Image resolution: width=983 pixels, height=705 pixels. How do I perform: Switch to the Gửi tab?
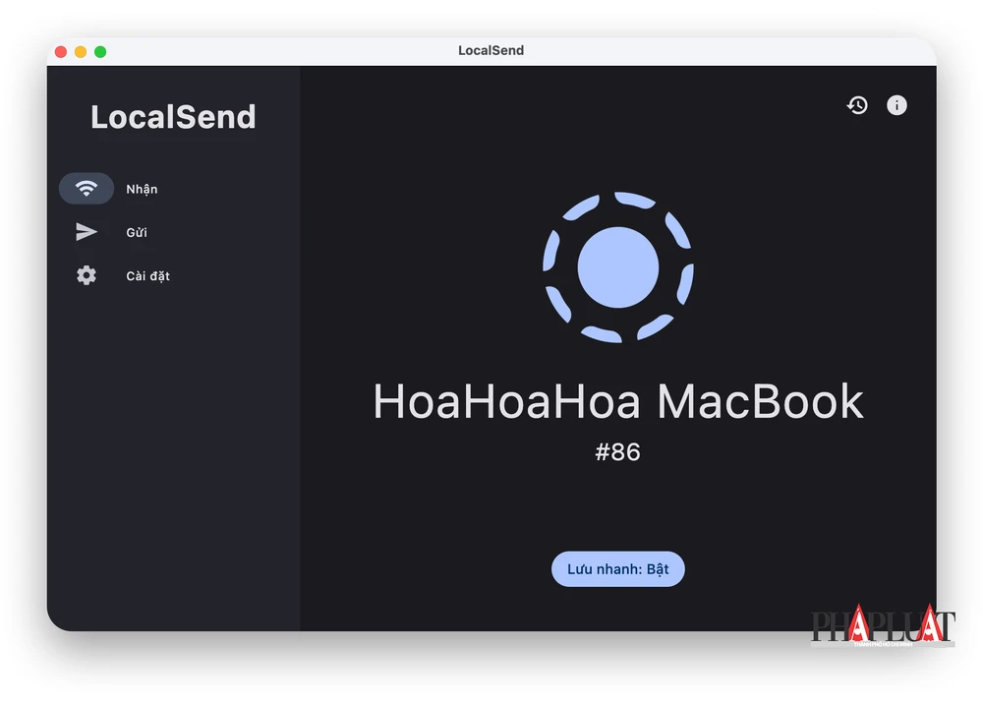(137, 232)
